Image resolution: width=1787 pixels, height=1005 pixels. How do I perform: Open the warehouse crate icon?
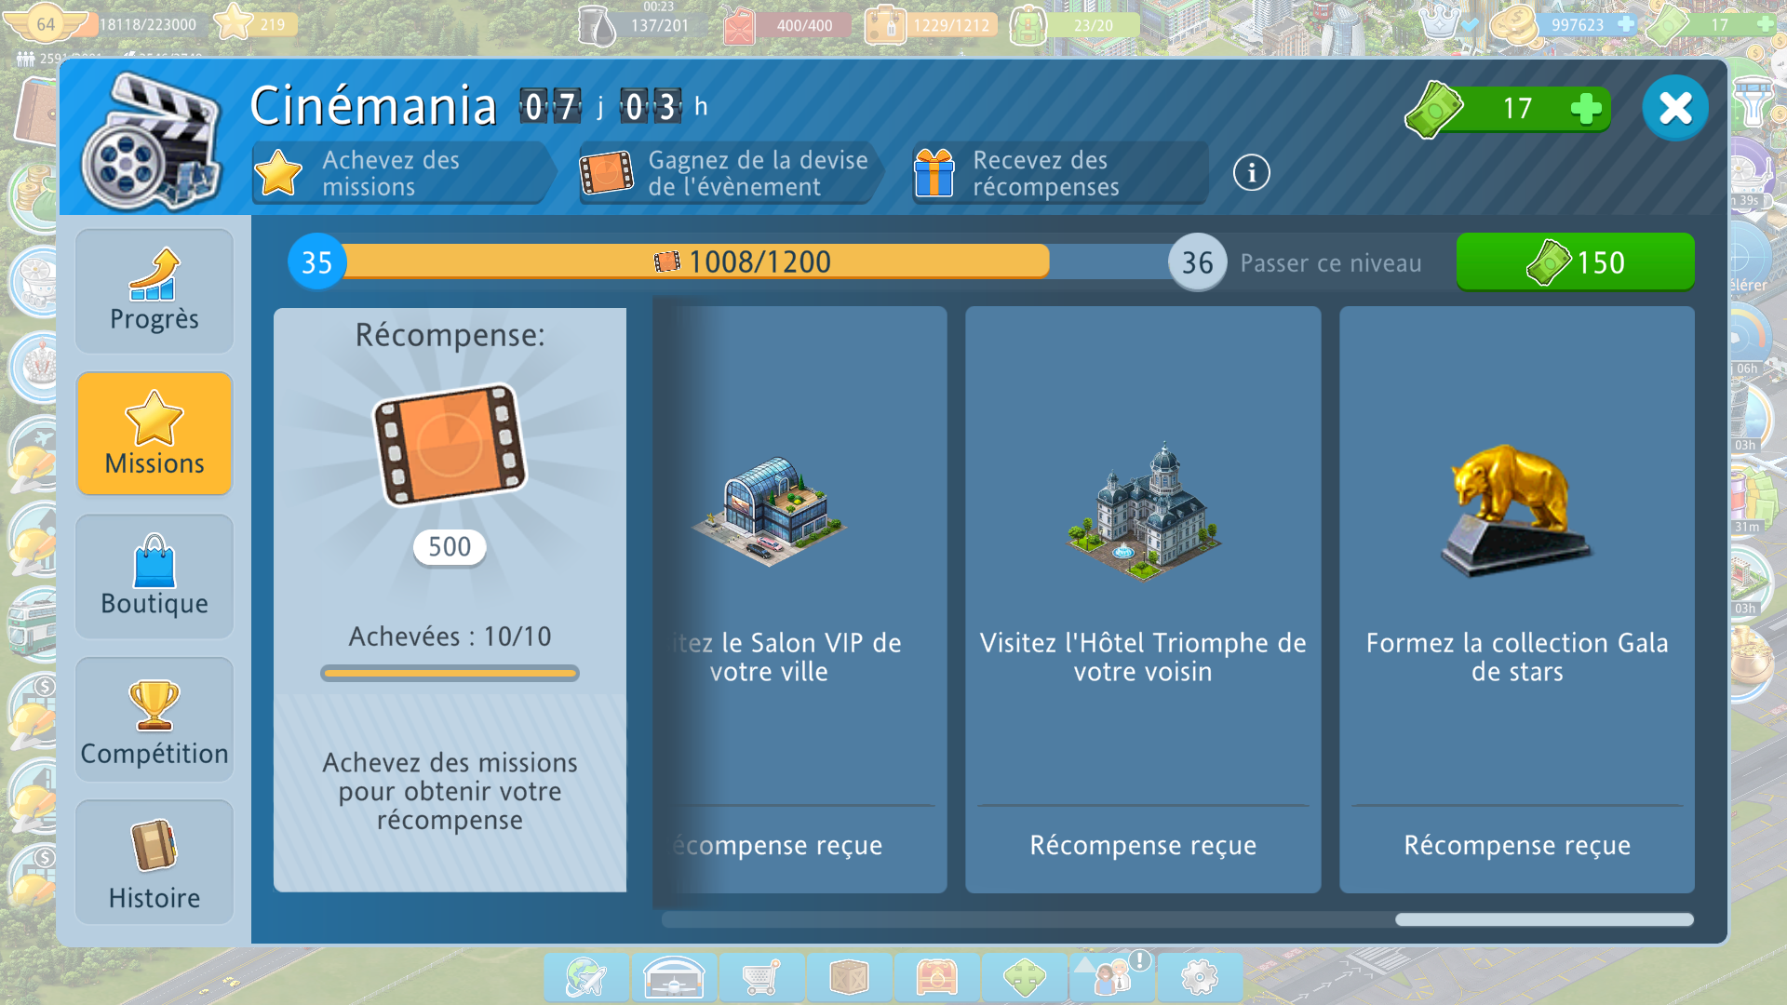point(849,977)
